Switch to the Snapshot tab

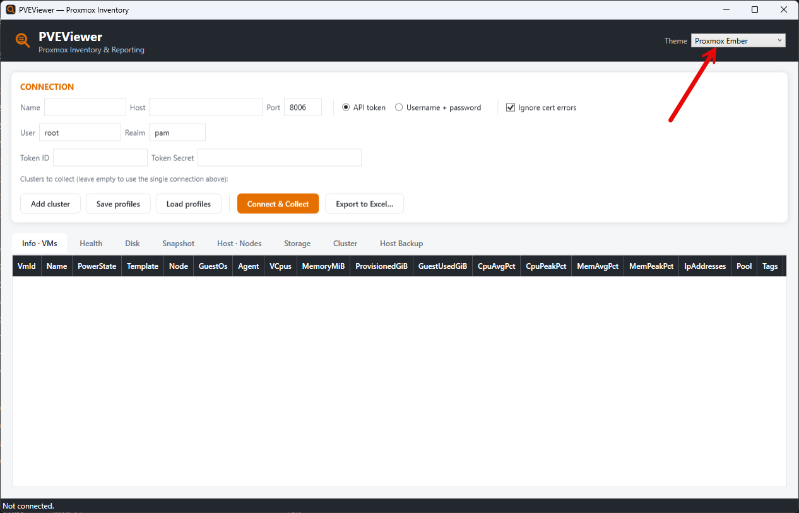(179, 244)
